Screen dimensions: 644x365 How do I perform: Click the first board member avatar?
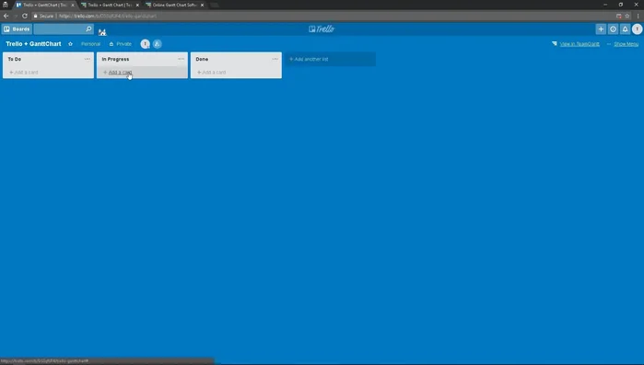pyautogui.click(x=145, y=44)
